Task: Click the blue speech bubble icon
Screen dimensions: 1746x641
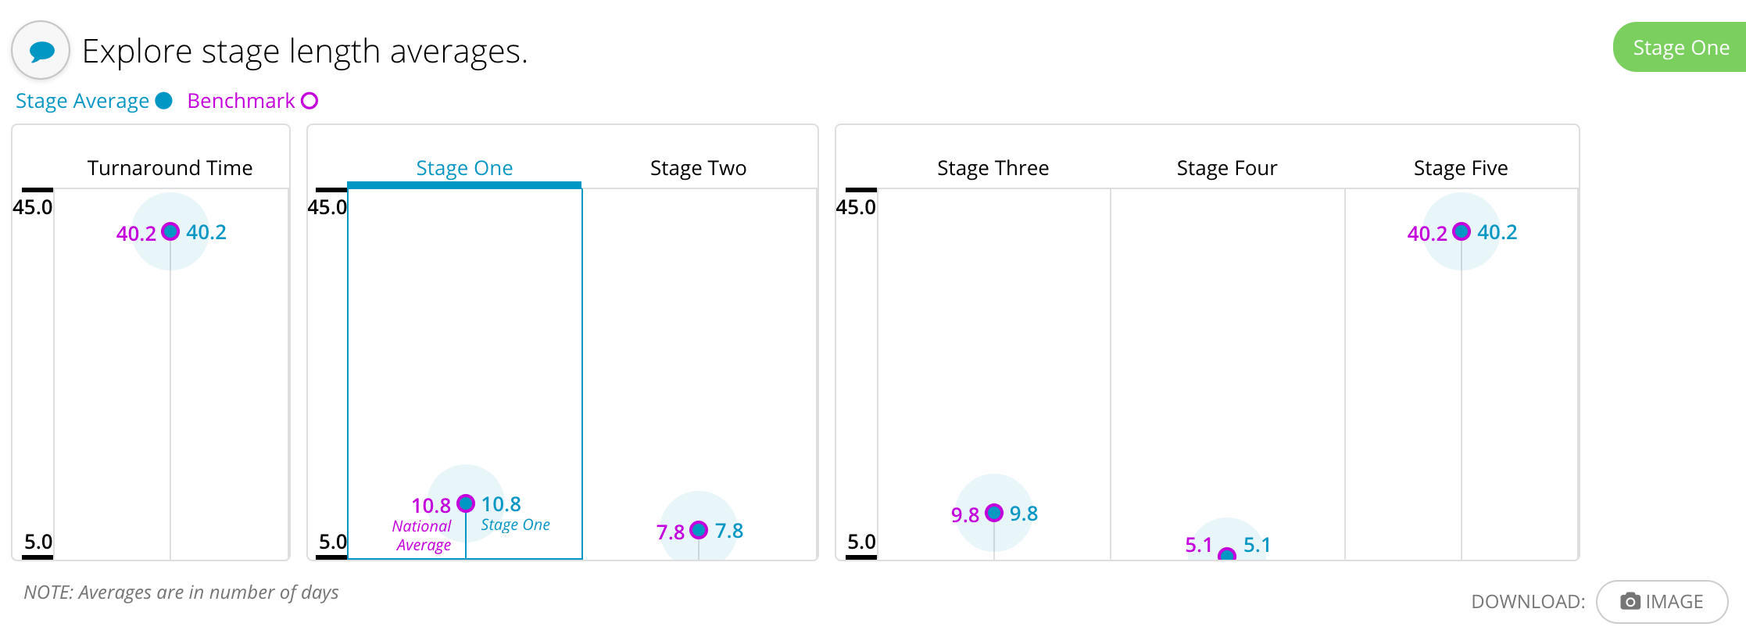Action: coord(41,51)
